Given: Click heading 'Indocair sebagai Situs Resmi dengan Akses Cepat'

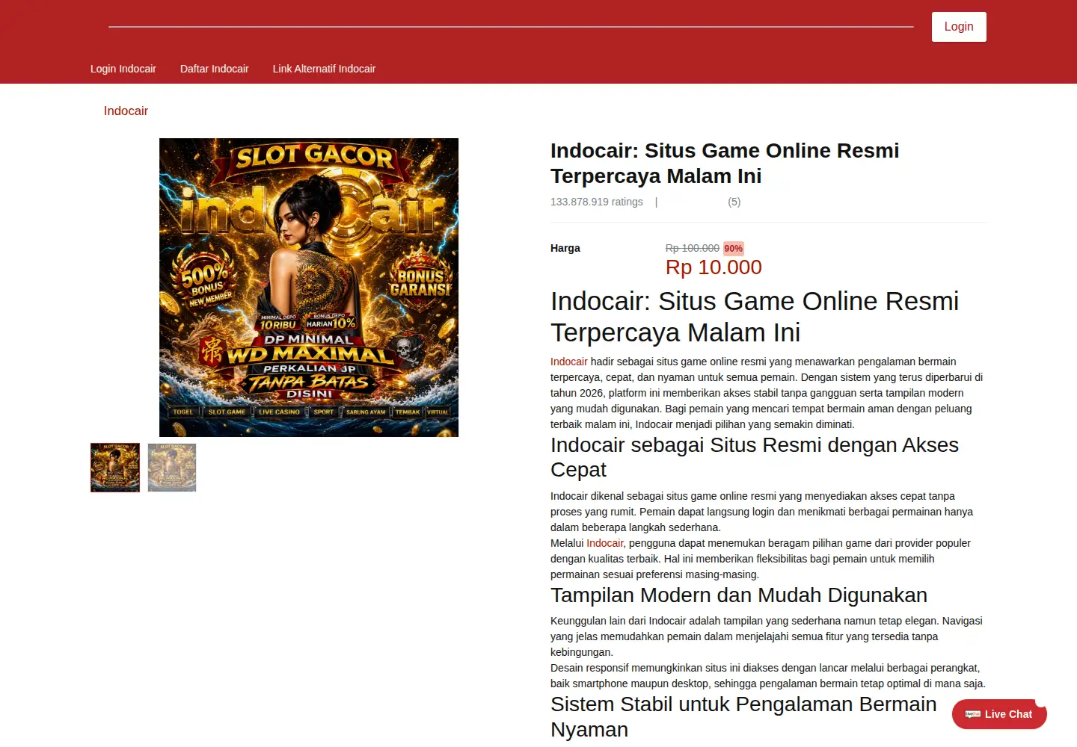Looking at the screenshot, I should (755, 457).
